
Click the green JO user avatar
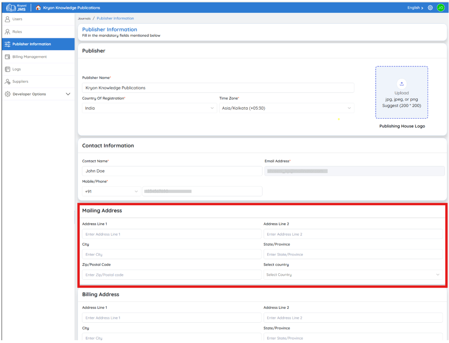441,8
